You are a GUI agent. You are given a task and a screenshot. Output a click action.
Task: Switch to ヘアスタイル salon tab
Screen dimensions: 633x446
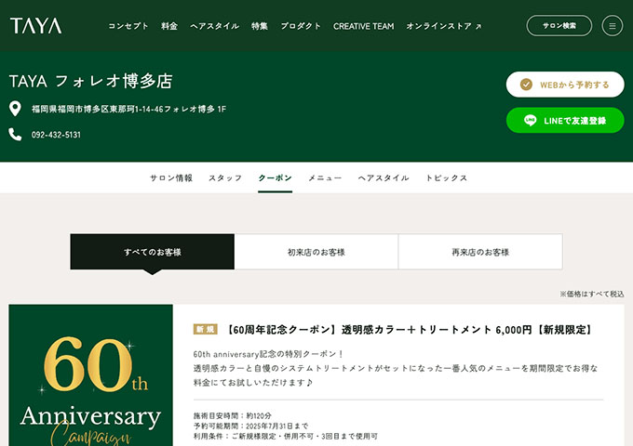tap(384, 177)
